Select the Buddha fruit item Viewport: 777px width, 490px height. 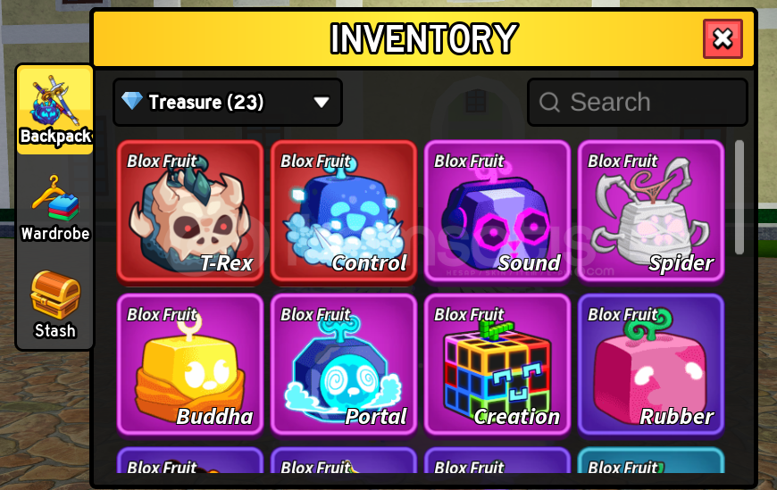[x=190, y=366]
